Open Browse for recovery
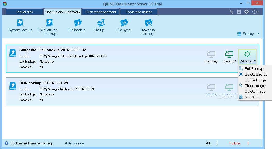272x149 pixels. pyautogui.click(x=148, y=27)
